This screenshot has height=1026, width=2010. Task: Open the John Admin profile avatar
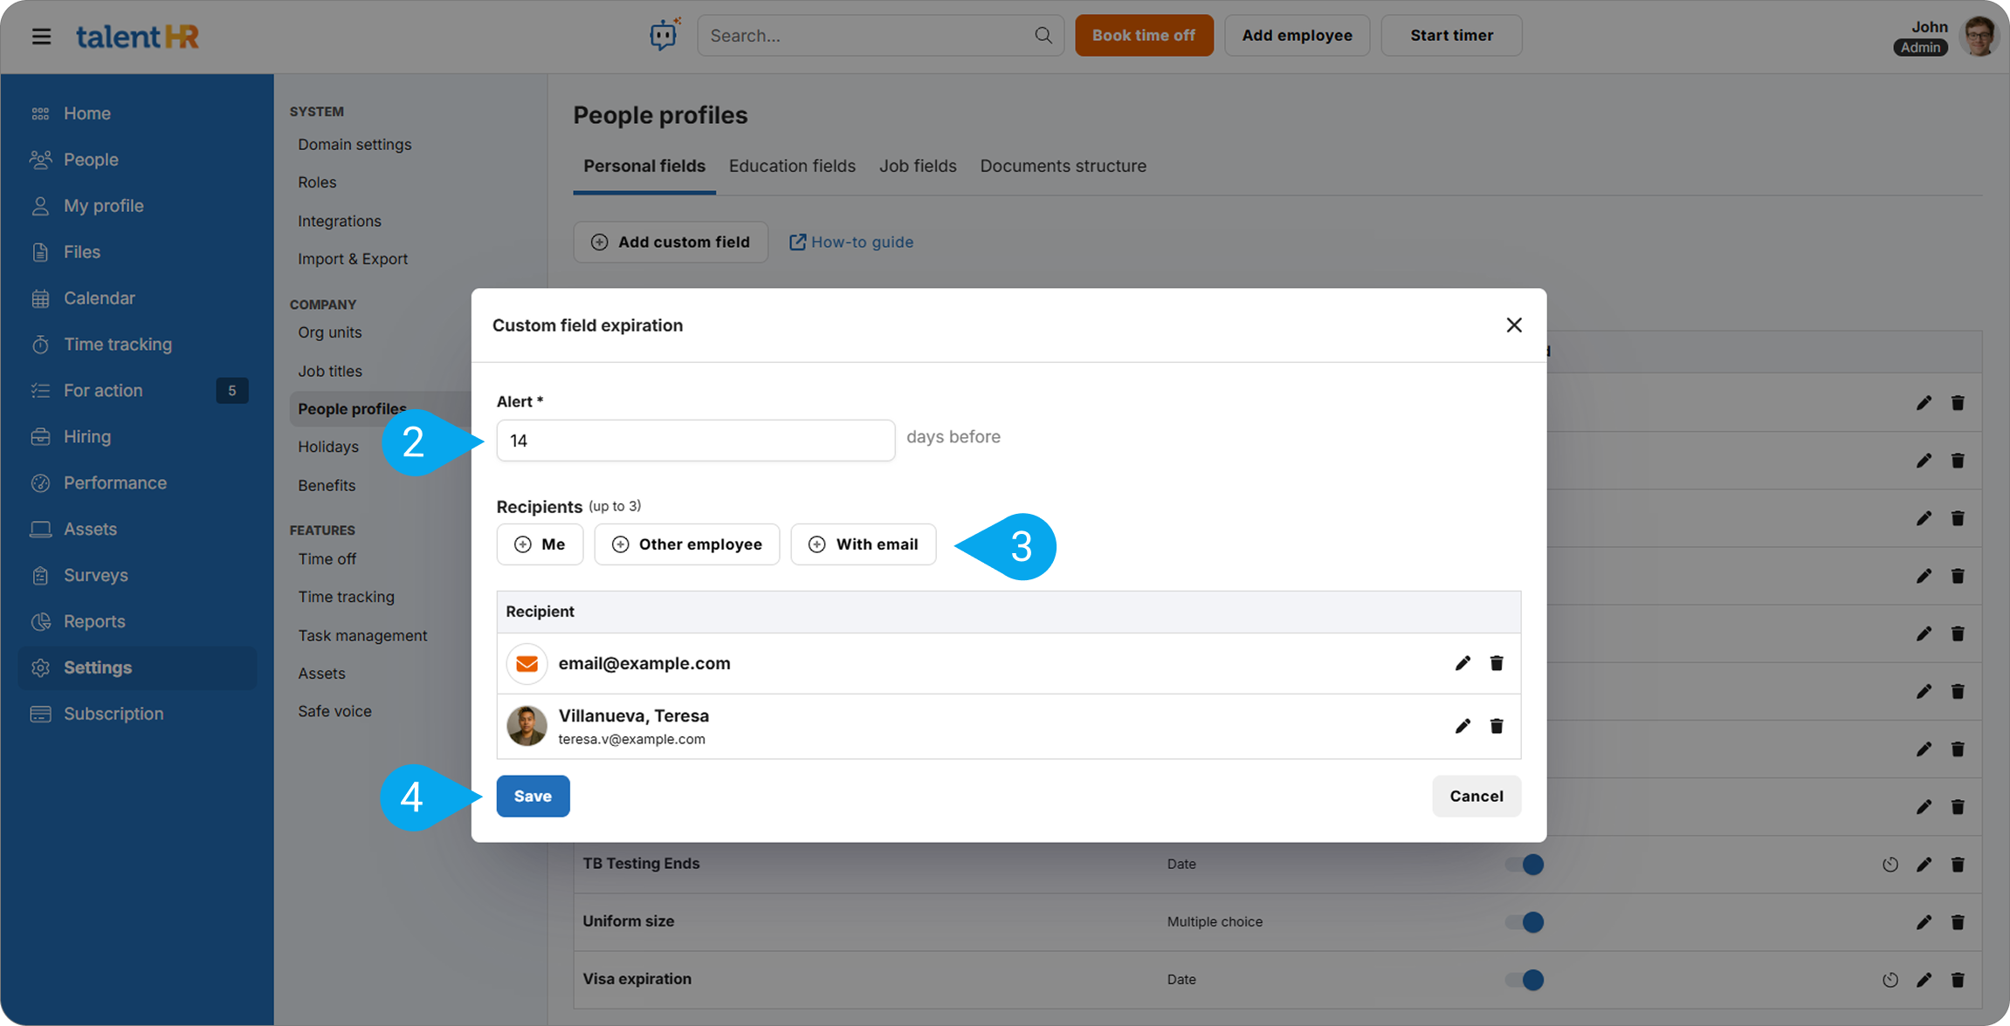(1978, 36)
